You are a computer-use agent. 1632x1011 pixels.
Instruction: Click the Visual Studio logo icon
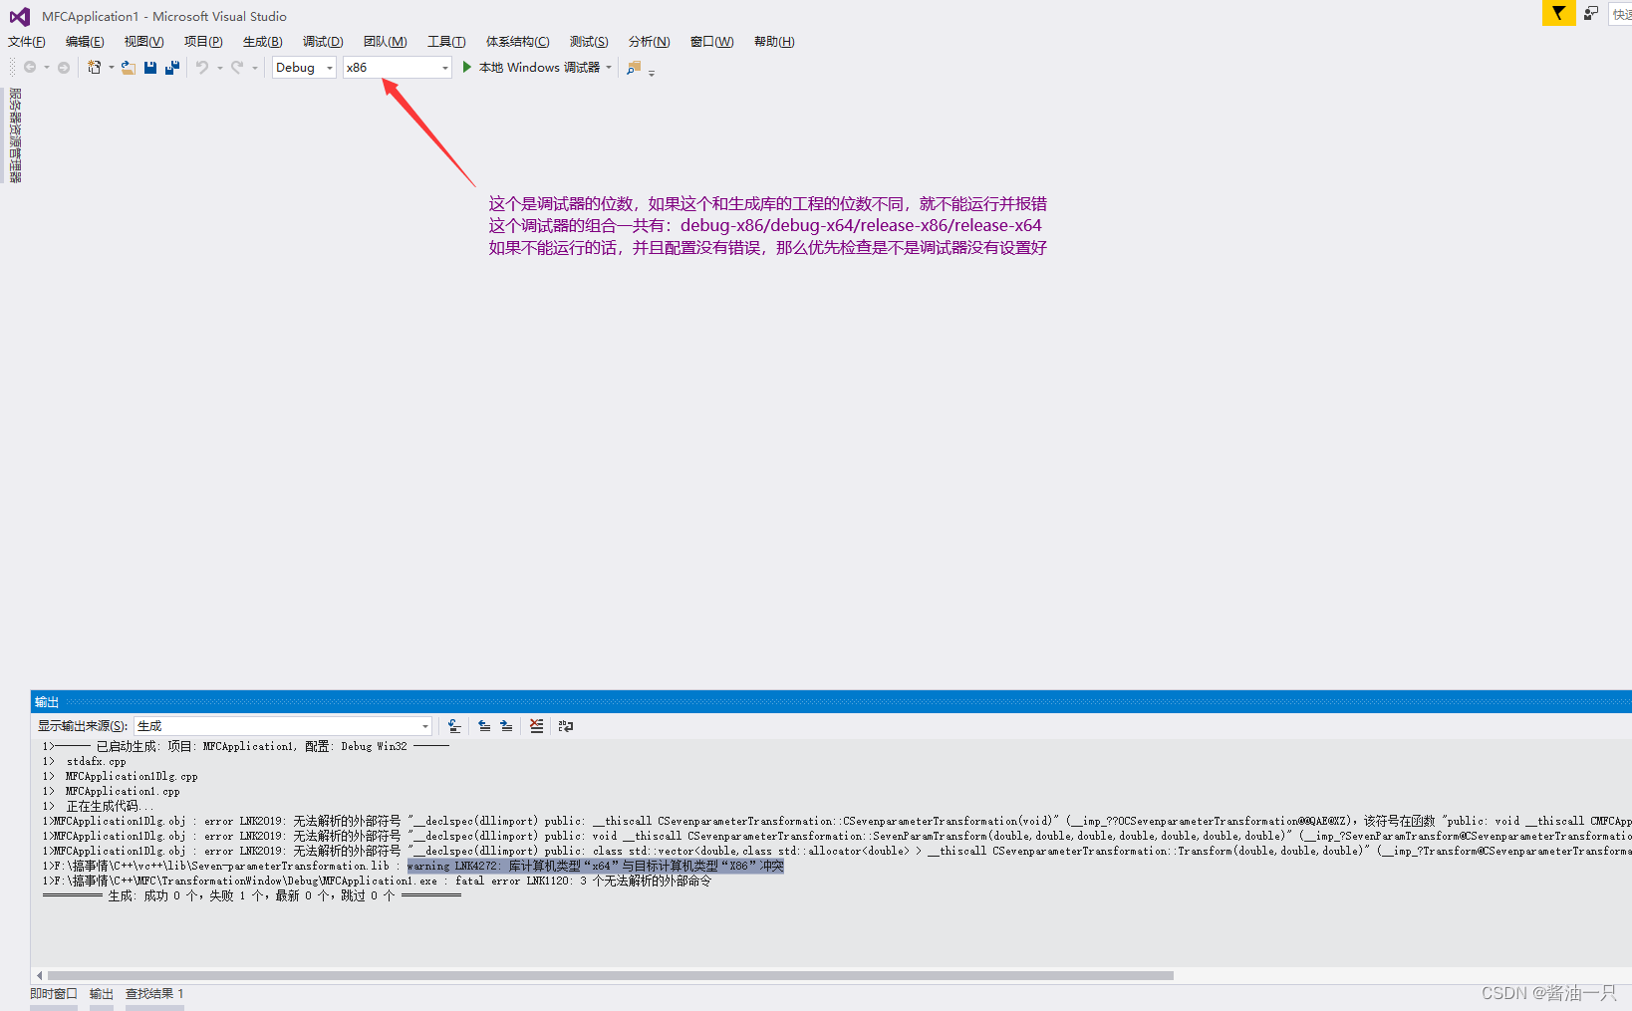click(x=19, y=17)
